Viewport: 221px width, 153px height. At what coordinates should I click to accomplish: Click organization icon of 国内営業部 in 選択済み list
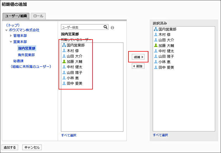pos(156,29)
